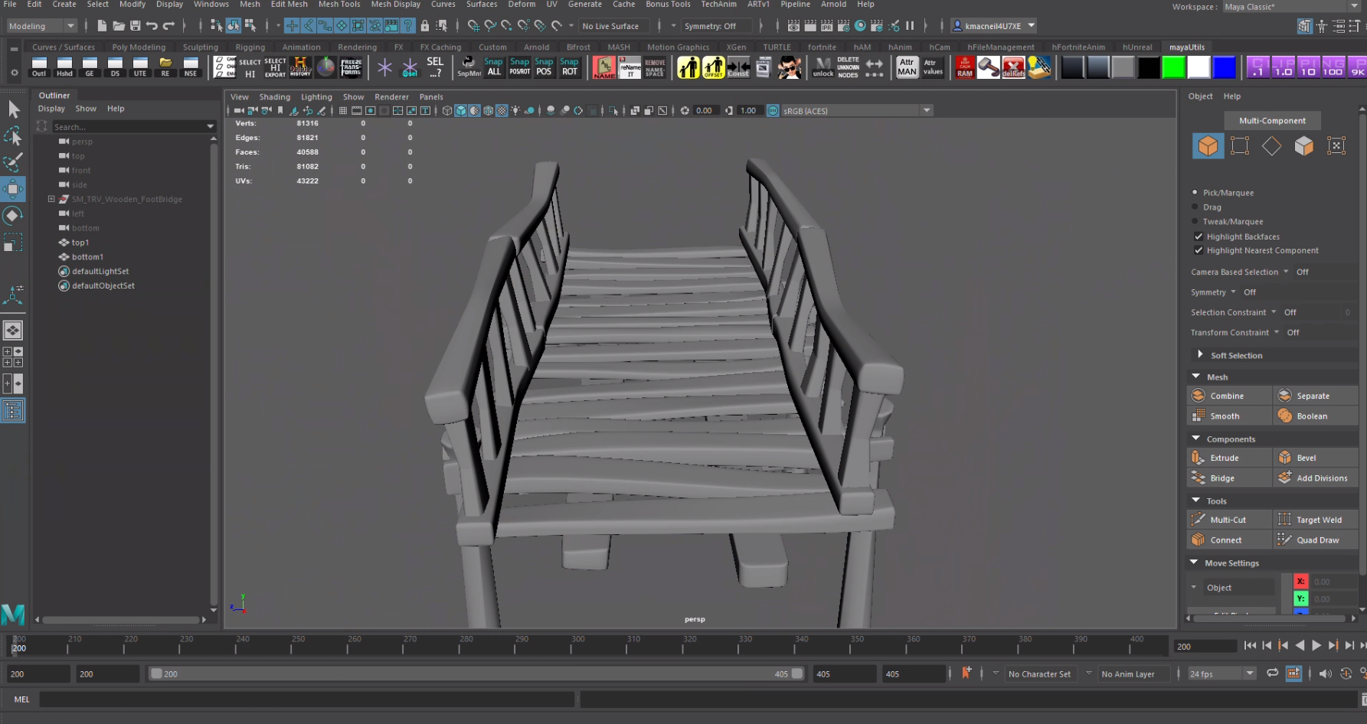Click the reName IT shelf icon

(x=630, y=67)
